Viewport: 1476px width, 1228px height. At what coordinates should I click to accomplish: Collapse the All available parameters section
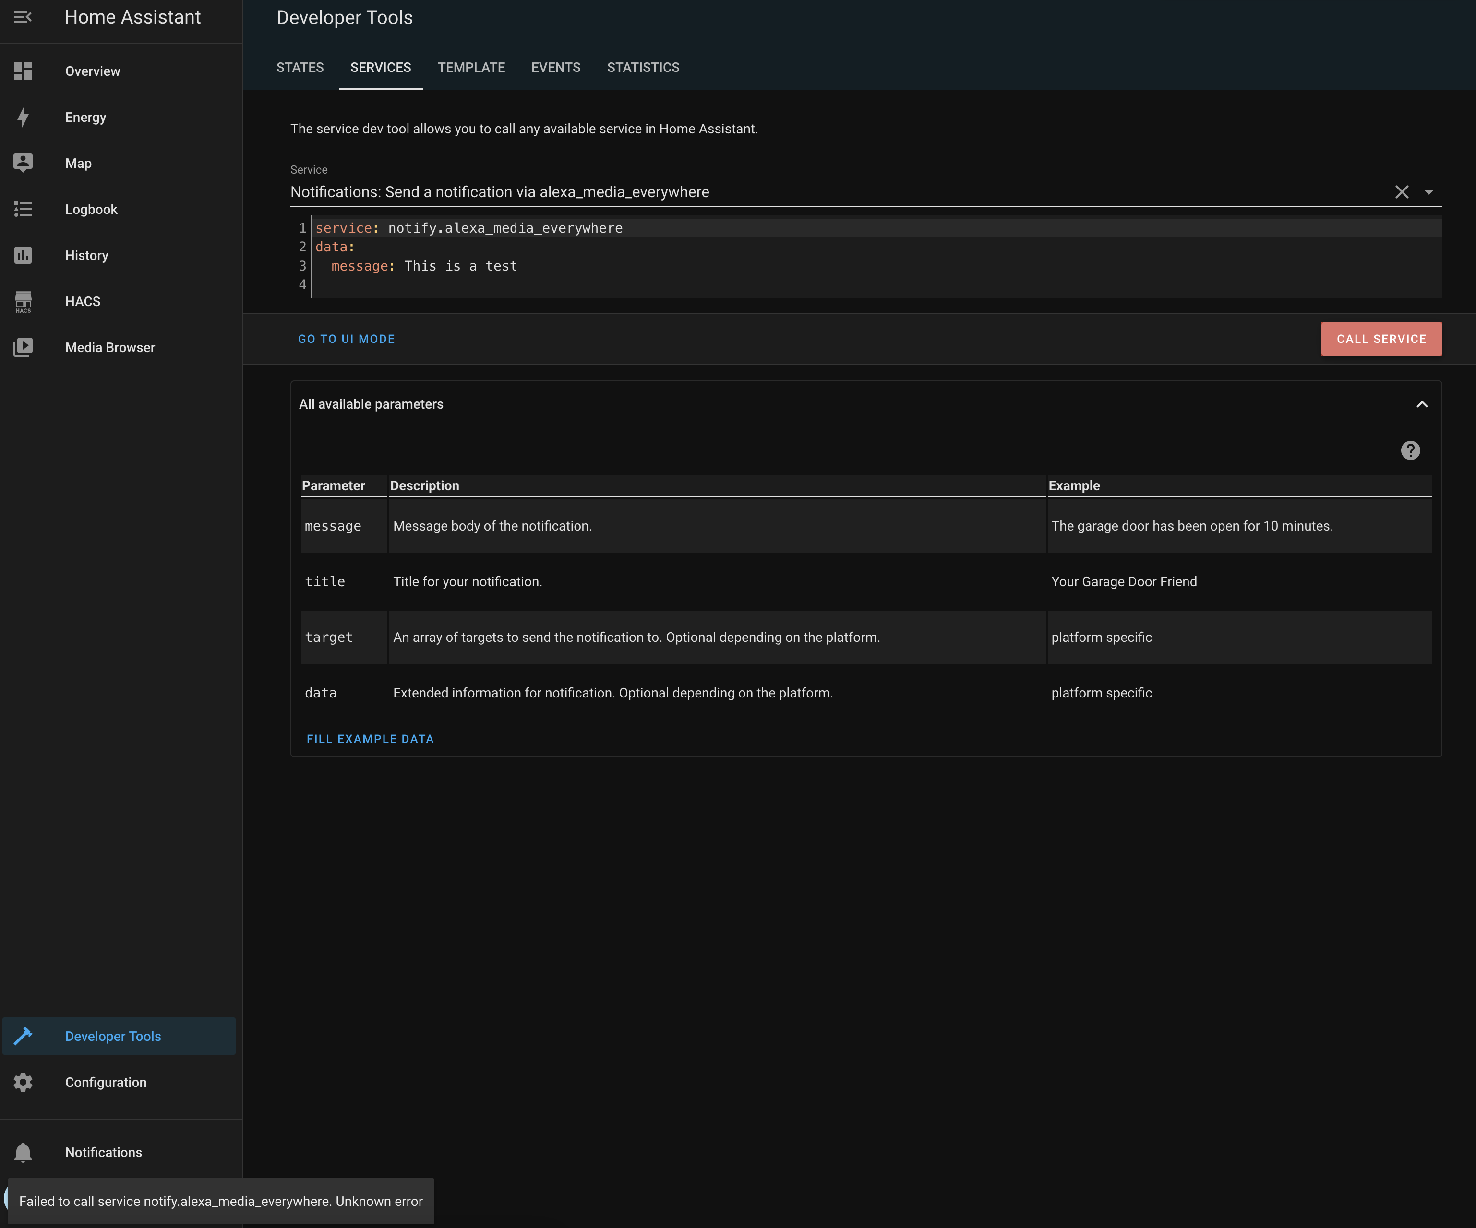click(x=1422, y=404)
